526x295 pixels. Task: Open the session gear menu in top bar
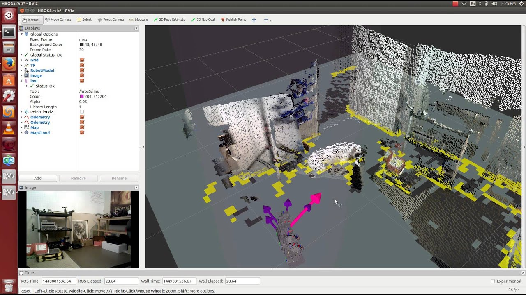point(521,3)
